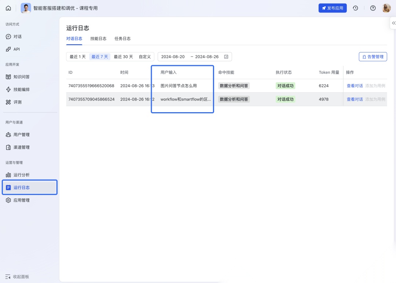396x283 pixels.
Task: Click the 对话 chat bubble icon
Action: (x=8, y=37)
